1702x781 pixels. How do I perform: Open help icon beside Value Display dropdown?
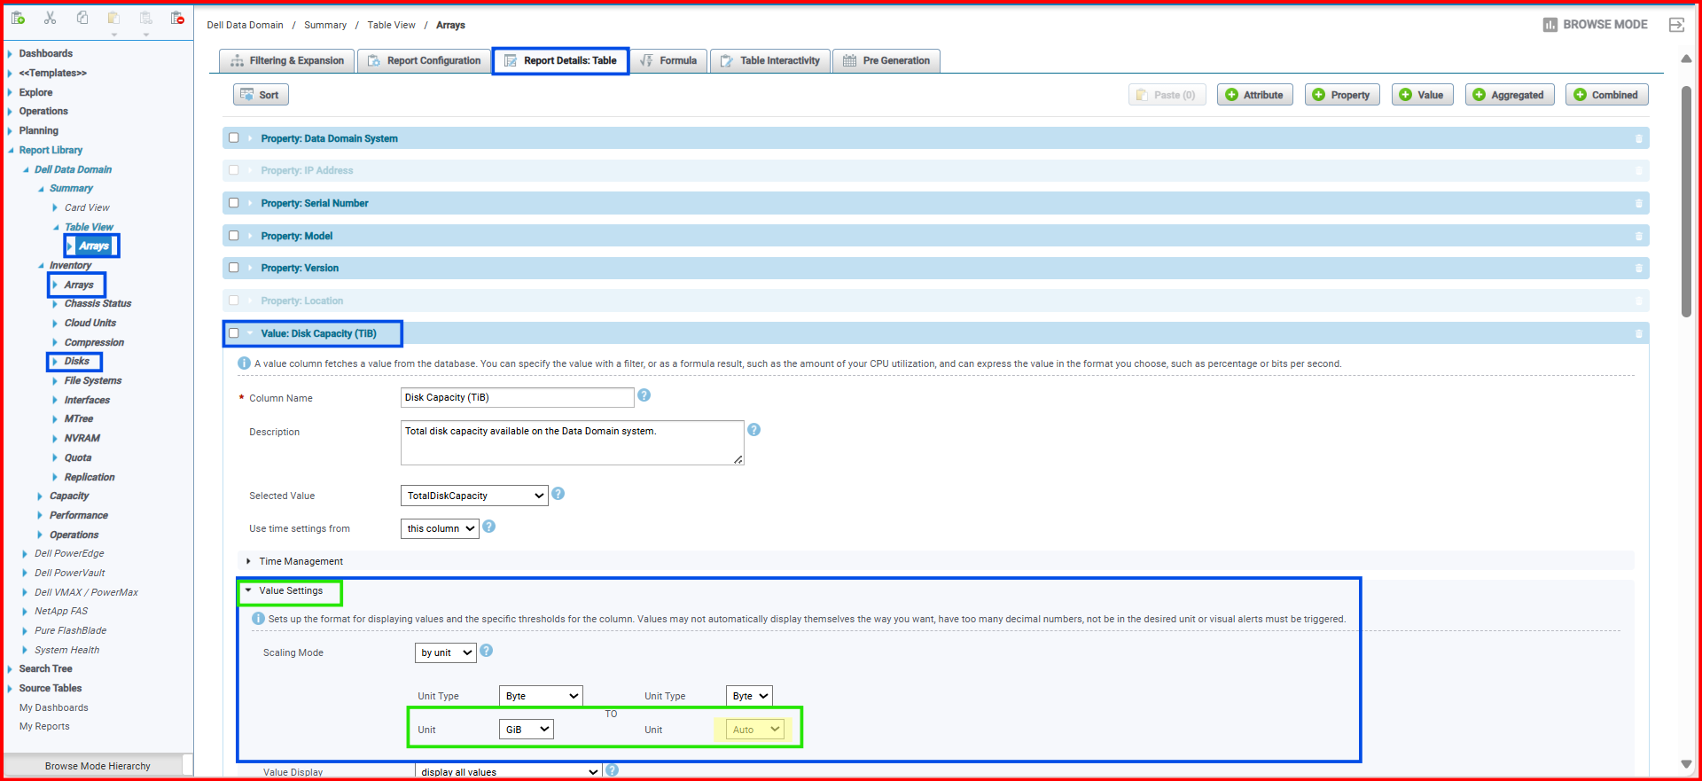click(x=613, y=770)
